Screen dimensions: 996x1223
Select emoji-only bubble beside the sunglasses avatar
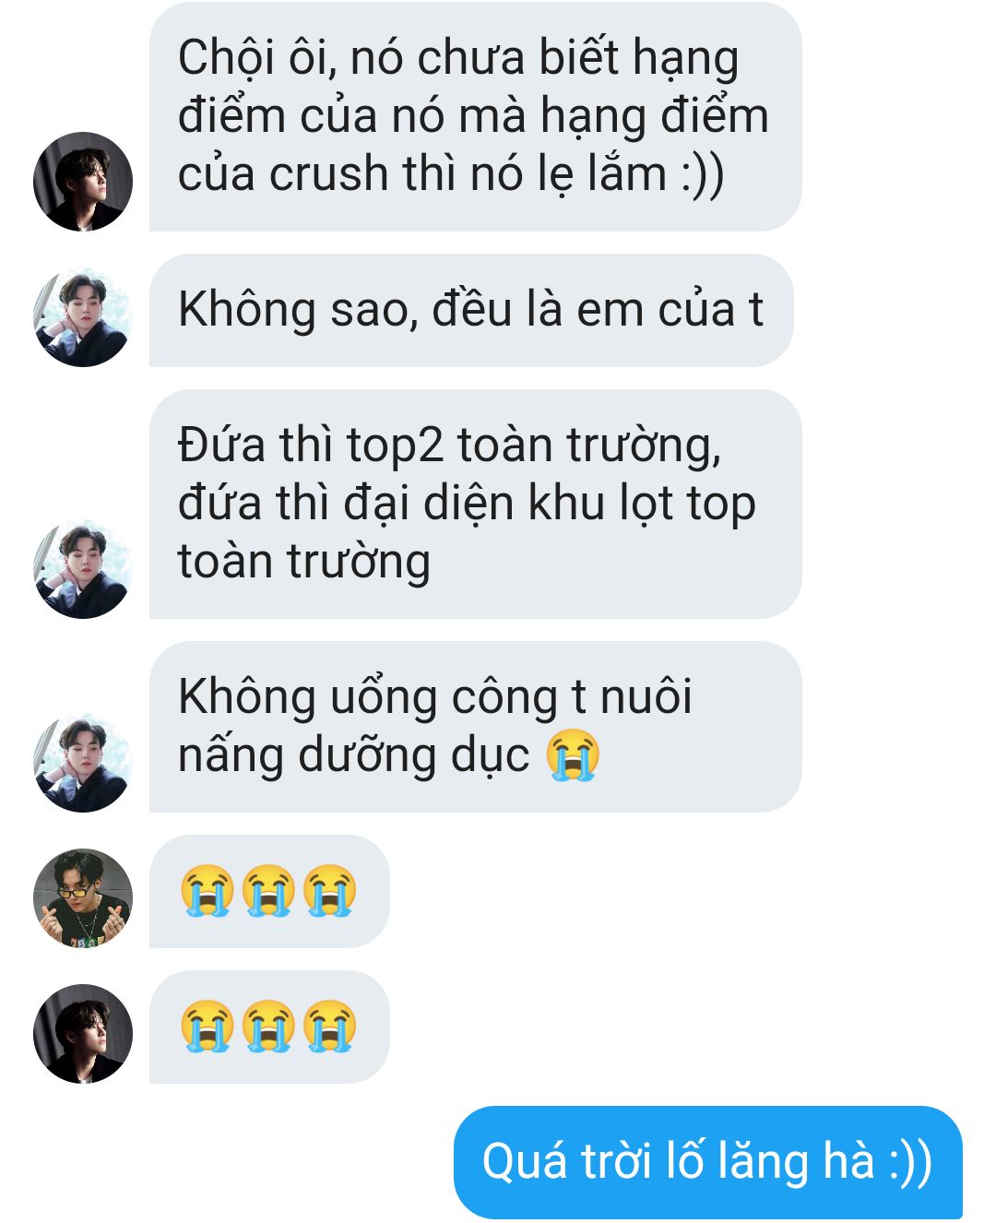tap(269, 891)
